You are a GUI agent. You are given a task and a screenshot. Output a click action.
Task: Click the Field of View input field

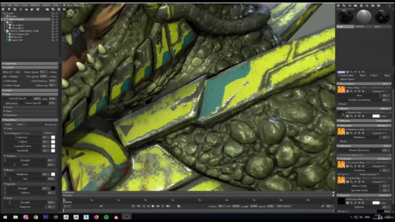37,99
